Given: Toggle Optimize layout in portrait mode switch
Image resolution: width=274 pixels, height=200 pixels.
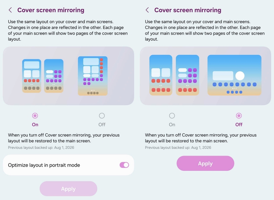Looking at the screenshot, I should pyautogui.click(x=124, y=165).
